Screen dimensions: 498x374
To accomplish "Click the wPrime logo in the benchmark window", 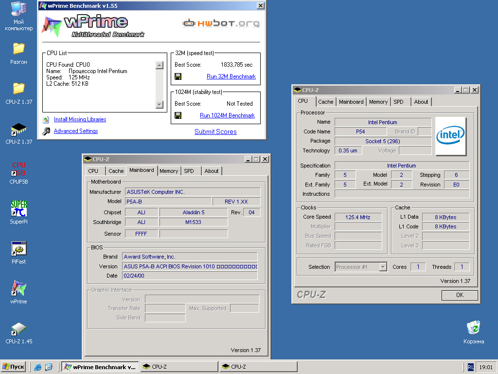I will [x=94, y=26].
